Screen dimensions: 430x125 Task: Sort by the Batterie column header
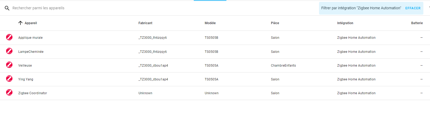(x=417, y=23)
